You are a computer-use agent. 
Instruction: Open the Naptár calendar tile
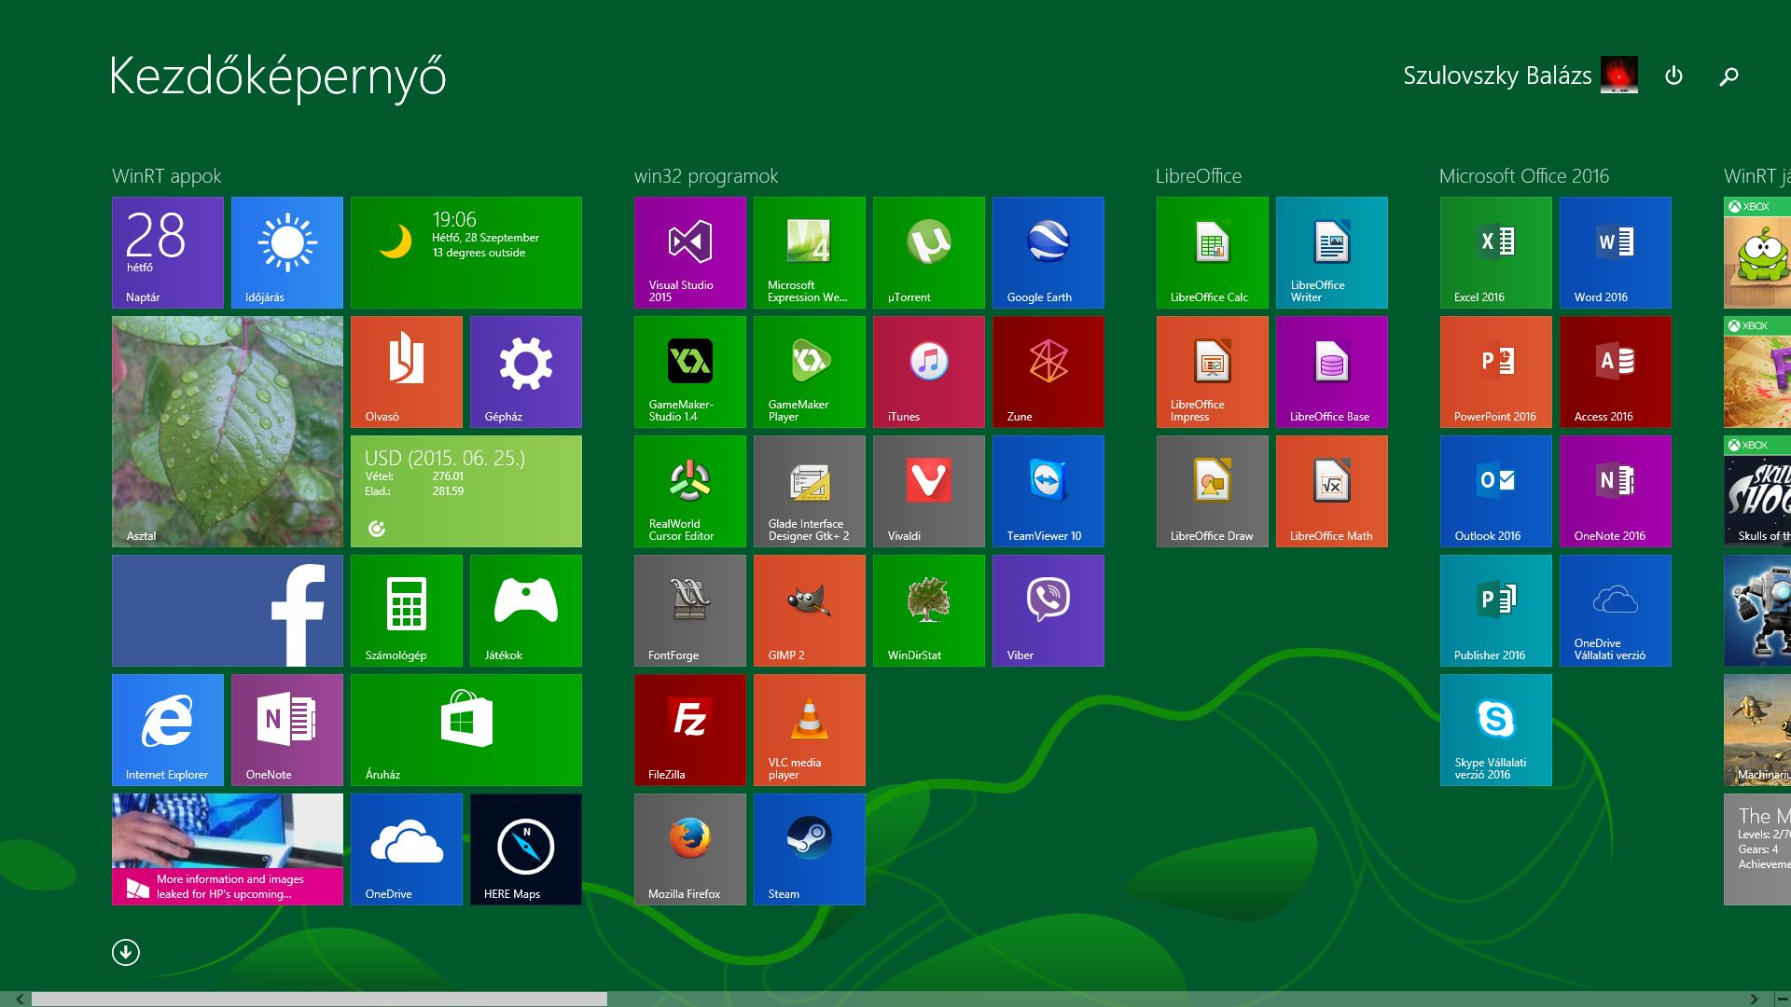[x=168, y=253]
